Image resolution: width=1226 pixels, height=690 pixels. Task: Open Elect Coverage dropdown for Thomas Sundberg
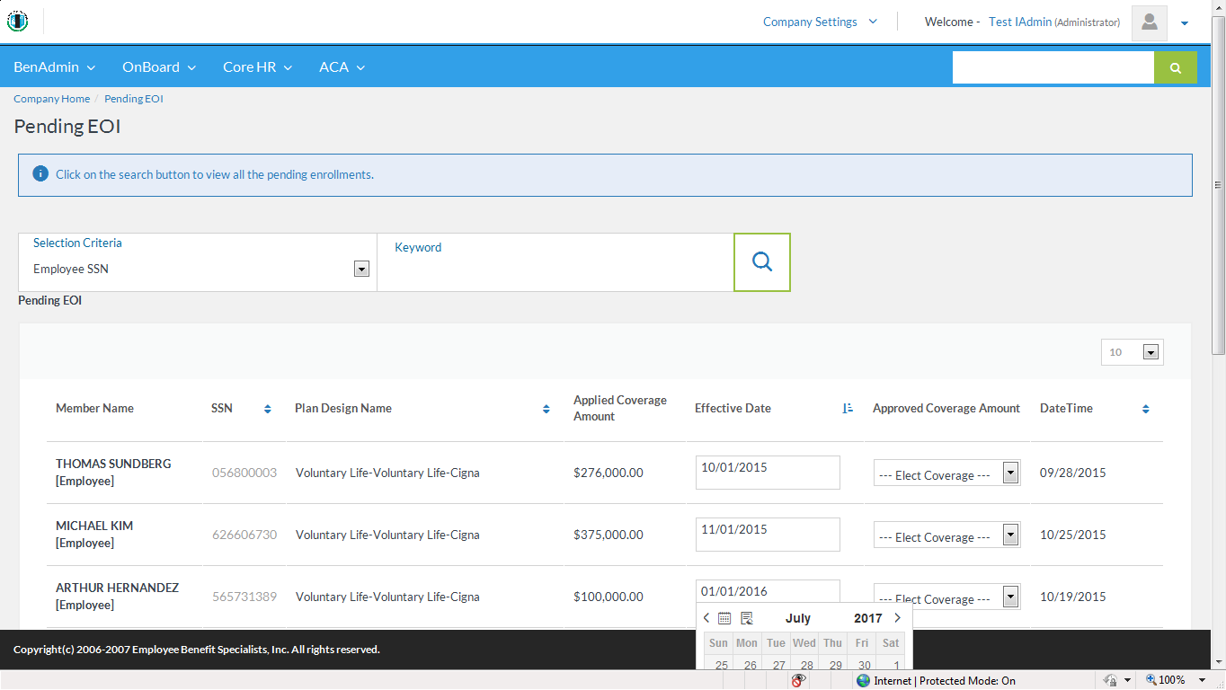point(946,473)
